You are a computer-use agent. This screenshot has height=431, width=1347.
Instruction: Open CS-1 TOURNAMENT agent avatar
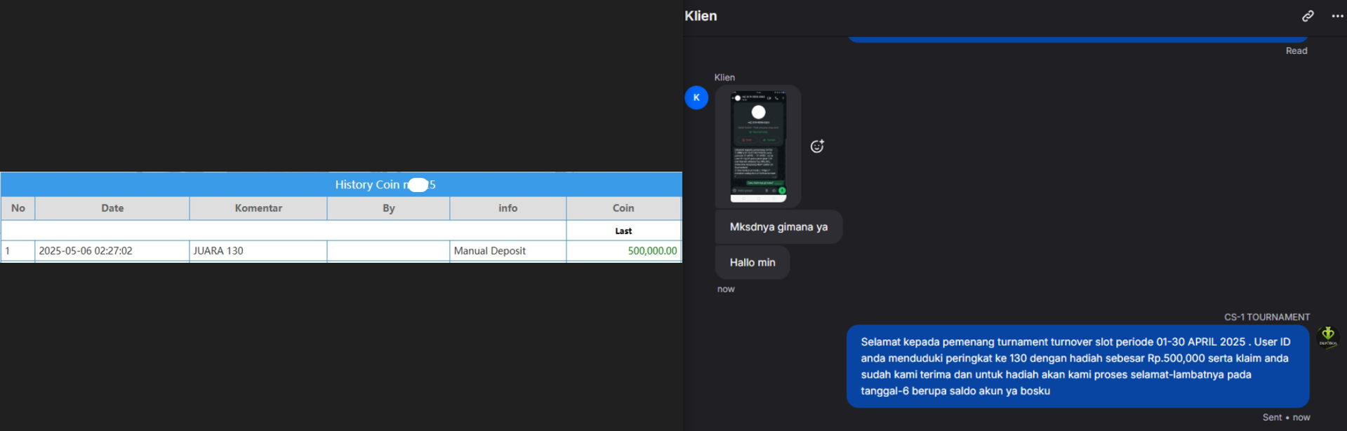coord(1328,336)
